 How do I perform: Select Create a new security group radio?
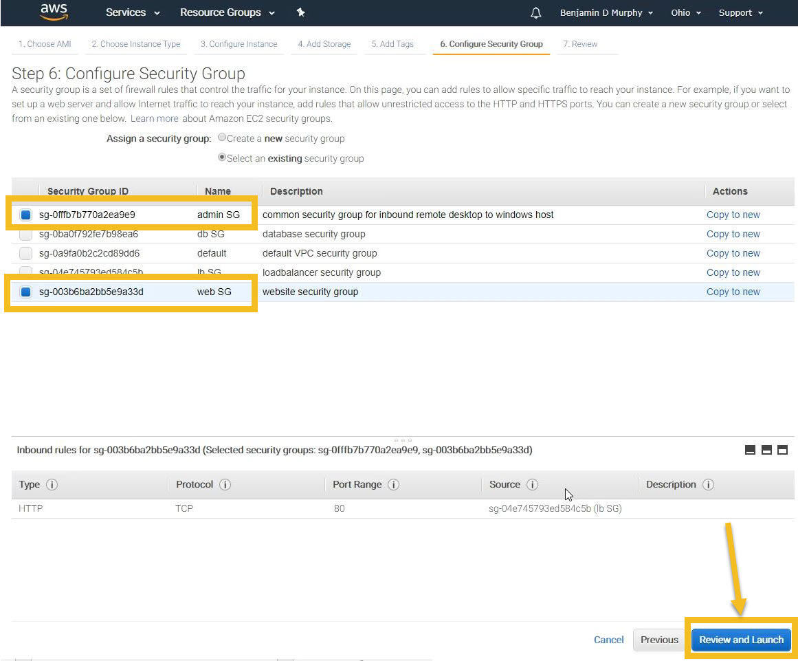pos(222,138)
